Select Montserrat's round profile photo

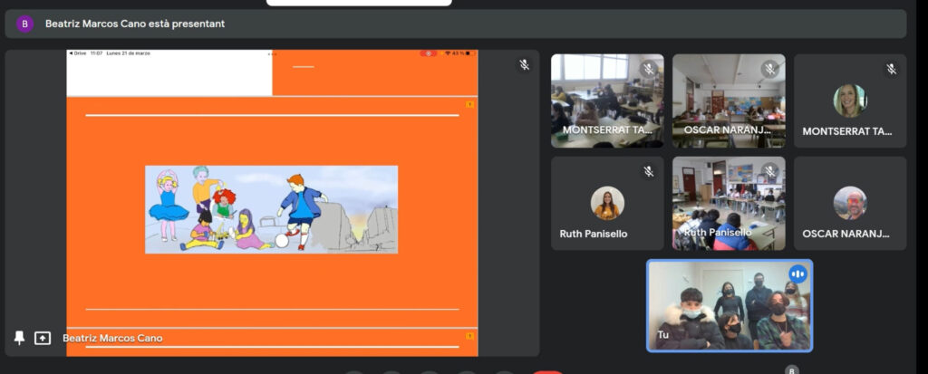coord(850,101)
